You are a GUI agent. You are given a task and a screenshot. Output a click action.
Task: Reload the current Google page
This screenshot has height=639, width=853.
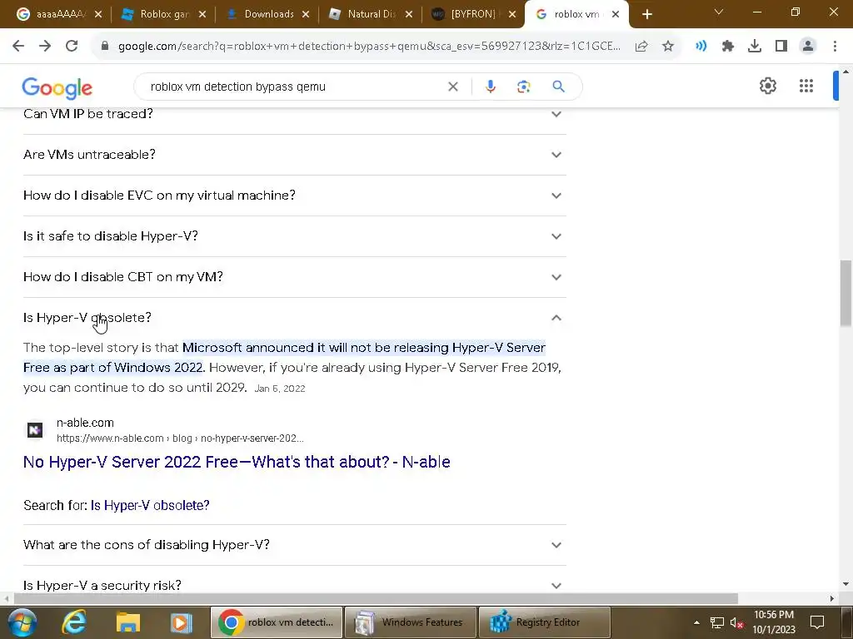72,47
